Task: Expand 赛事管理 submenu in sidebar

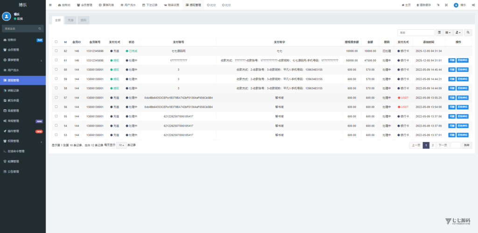Action: click(23, 60)
